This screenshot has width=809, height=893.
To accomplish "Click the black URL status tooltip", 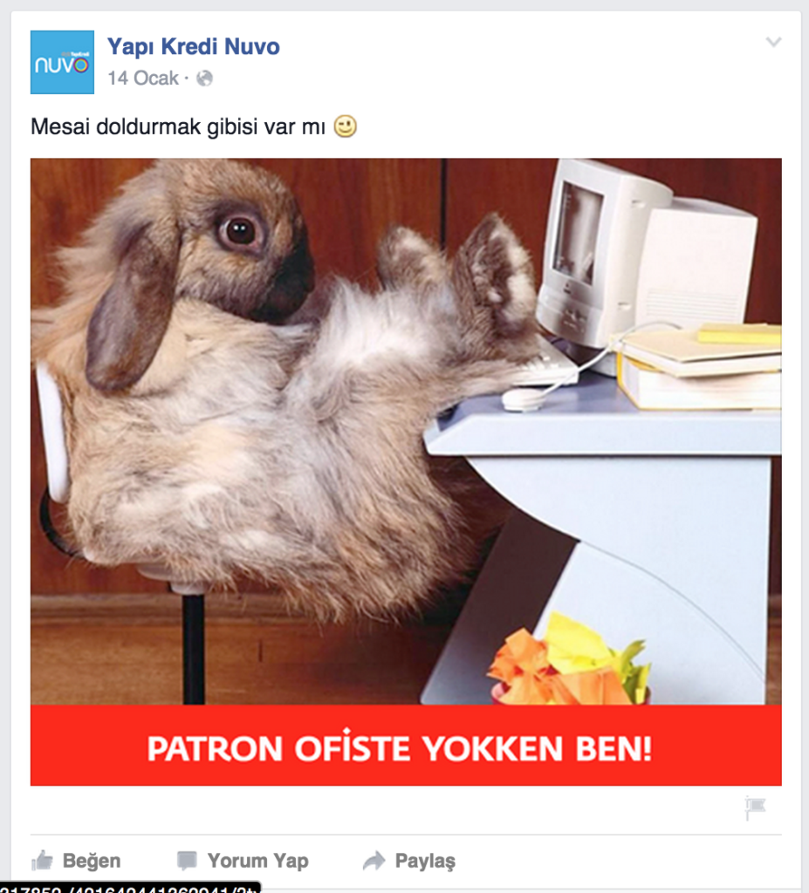I will 130,887.
